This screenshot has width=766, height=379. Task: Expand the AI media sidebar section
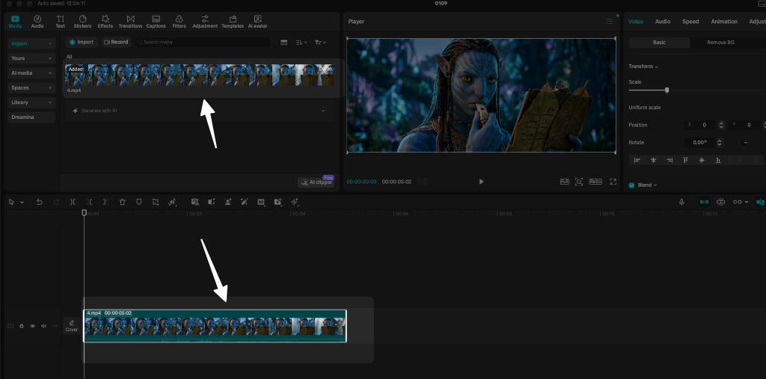[x=31, y=73]
